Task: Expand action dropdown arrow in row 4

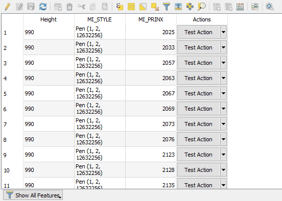Action: coord(223,78)
